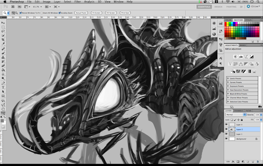
Task: Add a Curves adjustment
Action: tap(246, 57)
